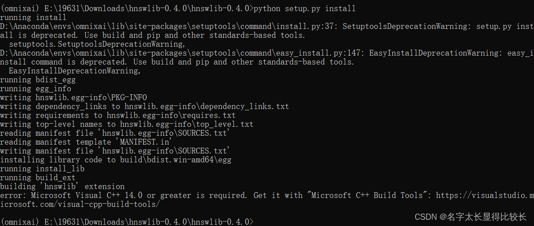
Task: Click the 'running build_ext' line
Action: pyautogui.click(x=38, y=178)
